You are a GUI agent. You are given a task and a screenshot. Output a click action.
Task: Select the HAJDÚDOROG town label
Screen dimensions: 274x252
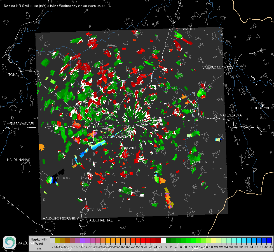click(57, 178)
